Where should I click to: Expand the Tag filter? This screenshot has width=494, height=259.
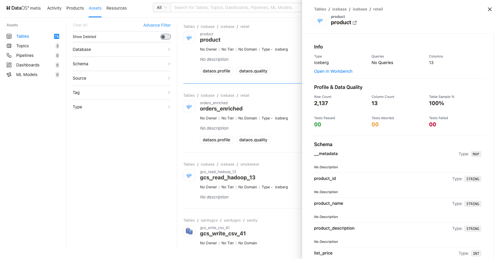click(x=122, y=93)
